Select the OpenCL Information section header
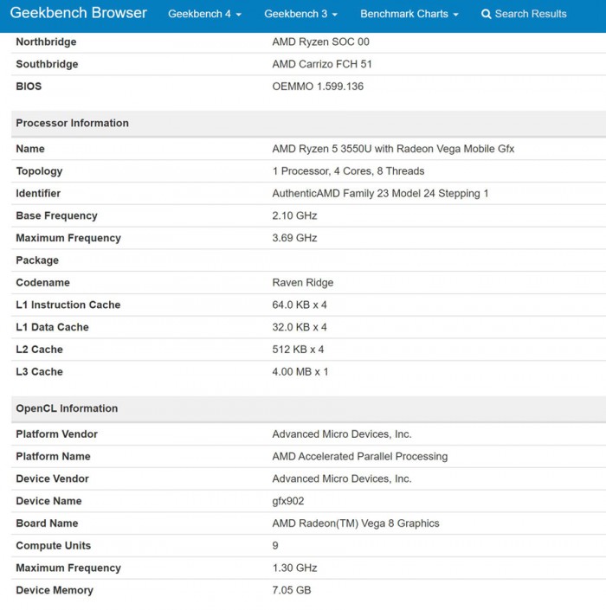The width and height of the screenshot is (606, 610). point(67,408)
